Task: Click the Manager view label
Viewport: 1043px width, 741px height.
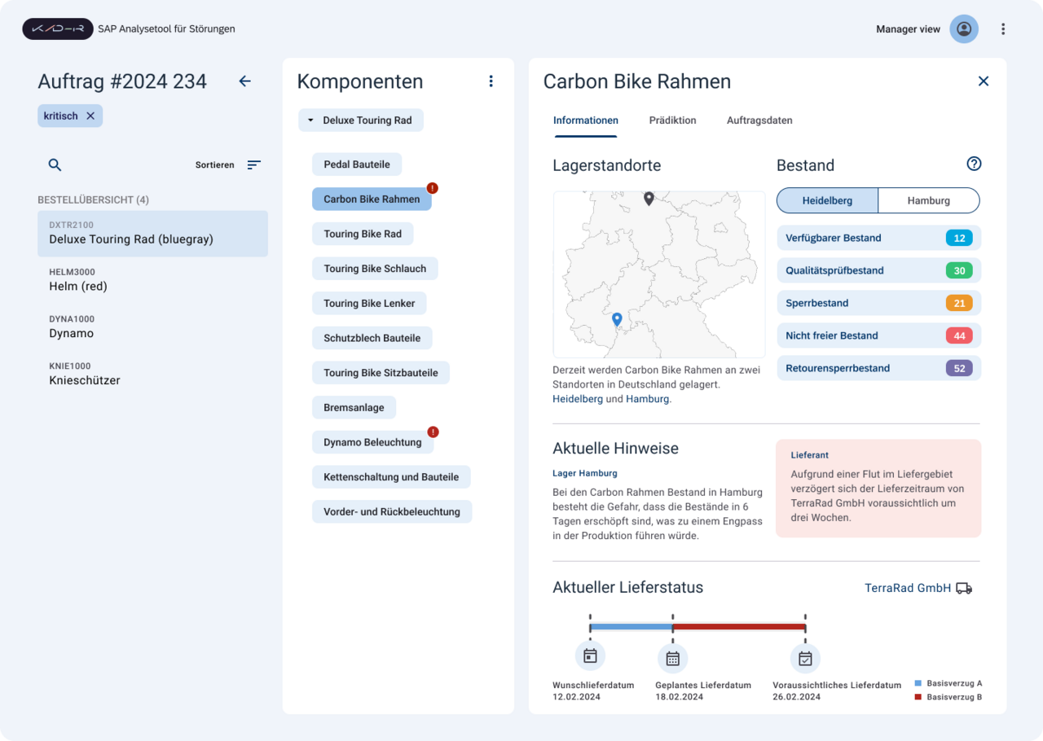Action: click(908, 29)
